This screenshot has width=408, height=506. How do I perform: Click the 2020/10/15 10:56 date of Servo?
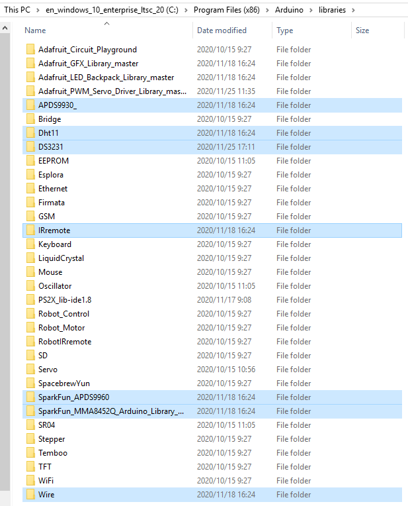pos(226,369)
